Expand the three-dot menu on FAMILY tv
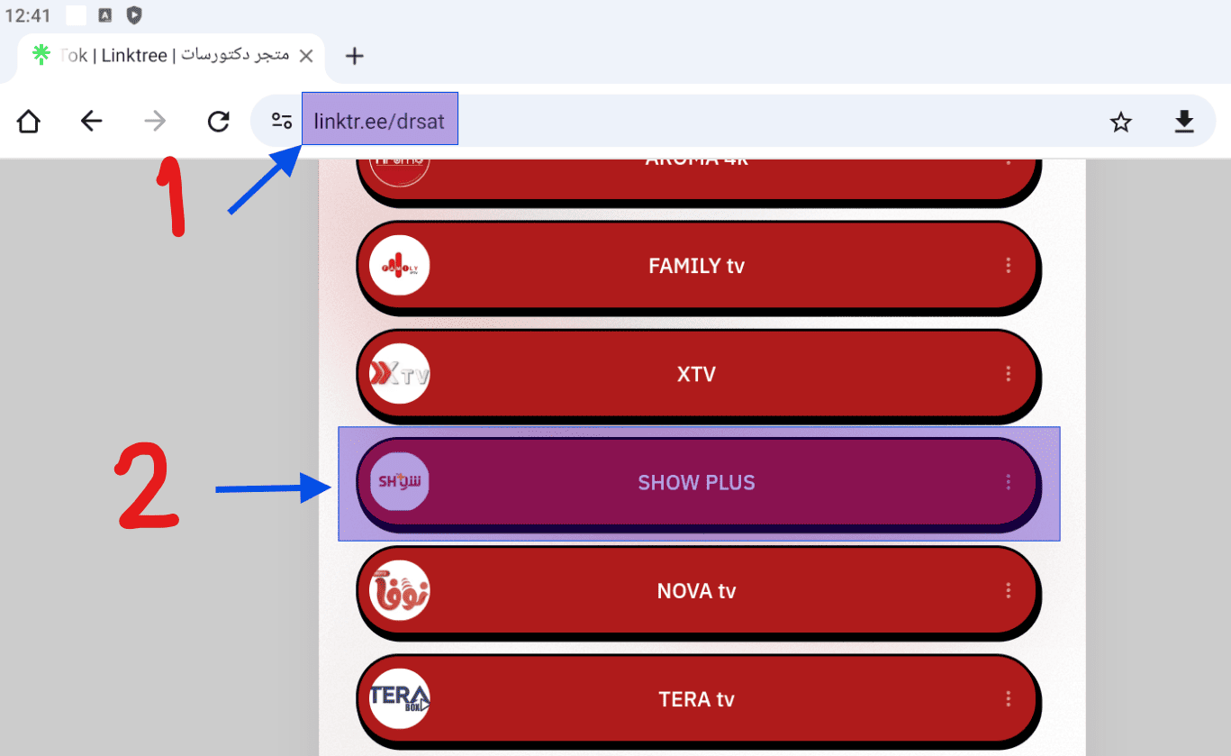The height and width of the screenshot is (756, 1231). 1008,266
